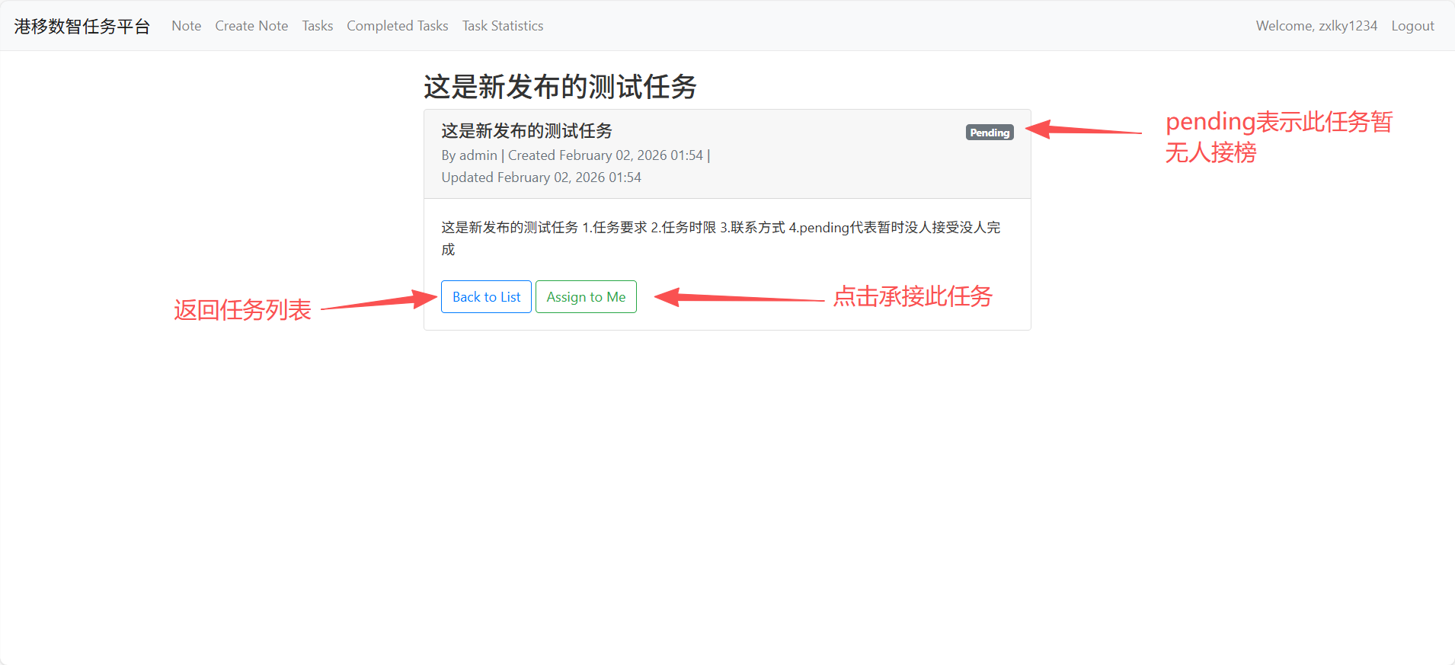Click the green Assign to Me button
The width and height of the screenshot is (1455, 665).
[586, 297]
